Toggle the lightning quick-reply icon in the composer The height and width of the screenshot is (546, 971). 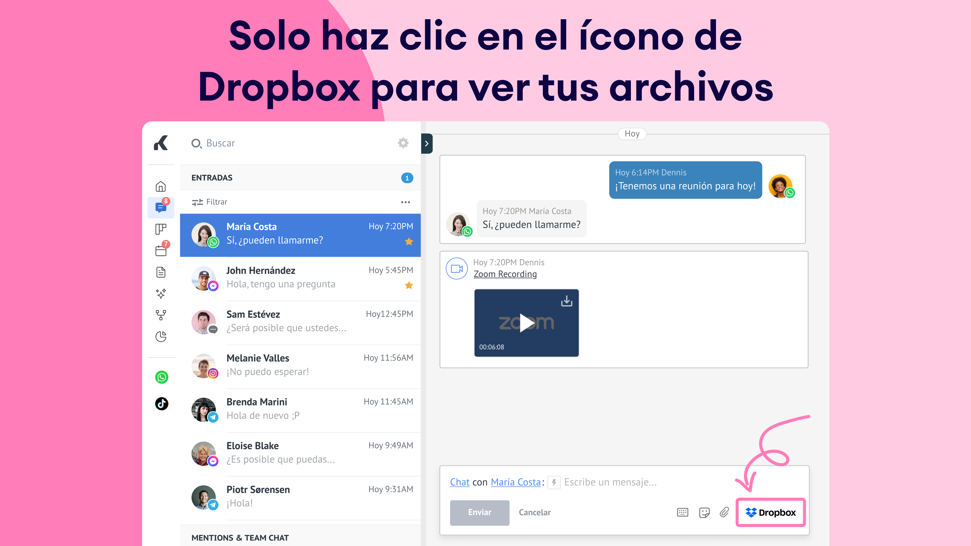click(554, 482)
